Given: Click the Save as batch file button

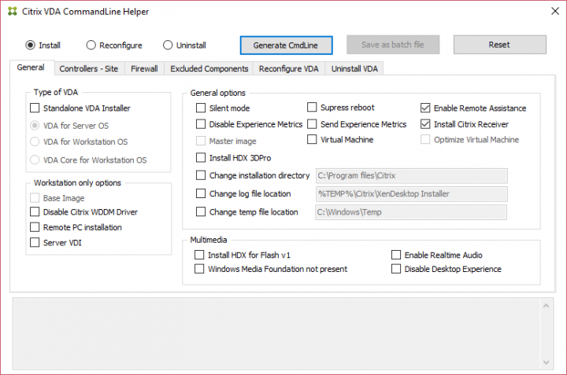Looking at the screenshot, I should (393, 45).
